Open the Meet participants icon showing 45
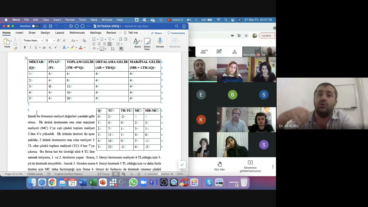368x207 pixels. tap(204, 51)
